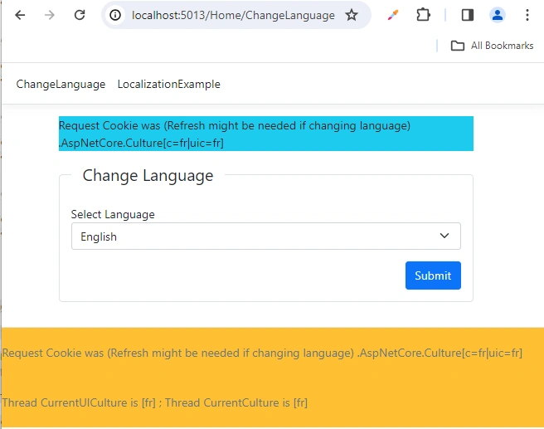Reload the current page
The image size is (544, 429).
[80, 15]
